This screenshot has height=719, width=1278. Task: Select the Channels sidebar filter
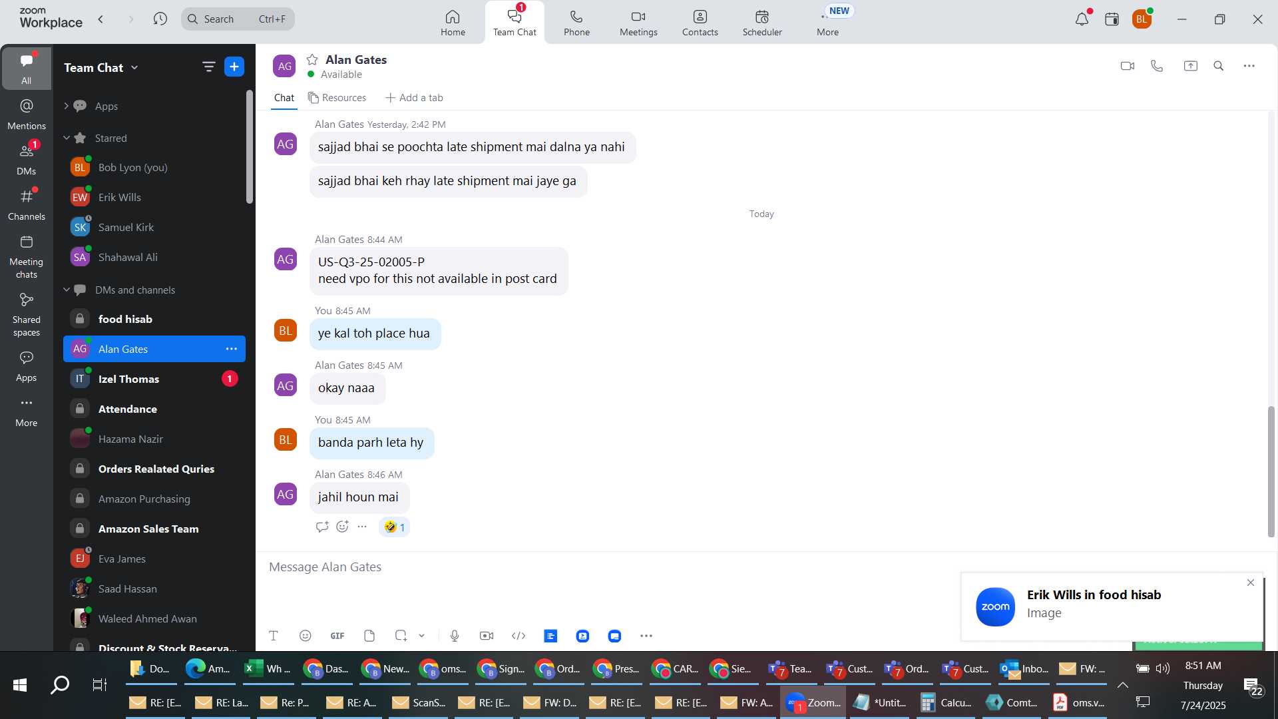click(x=27, y=205)
